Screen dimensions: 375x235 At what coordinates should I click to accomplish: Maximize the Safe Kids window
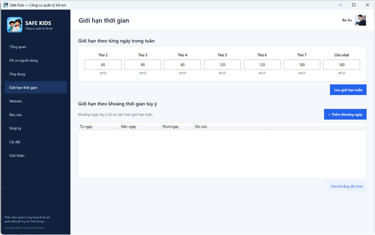tap(354, 5)
